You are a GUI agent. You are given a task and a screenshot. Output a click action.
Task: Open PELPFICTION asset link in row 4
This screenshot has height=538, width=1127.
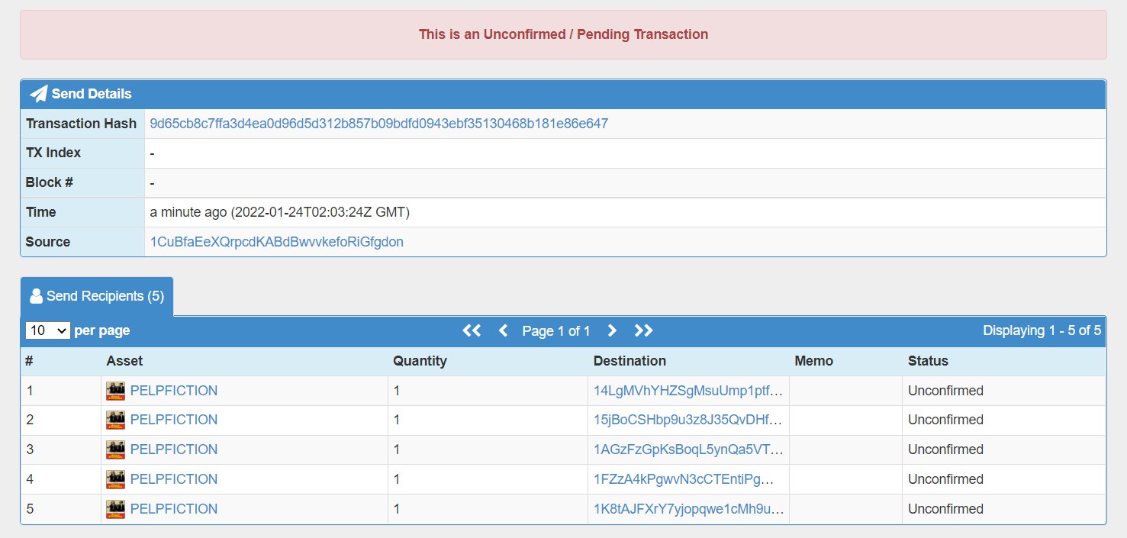click(174, 479)
